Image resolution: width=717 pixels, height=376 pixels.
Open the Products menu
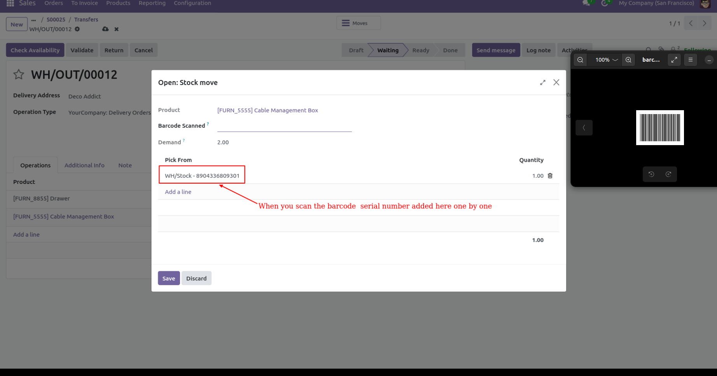click(x=118, y=3)
